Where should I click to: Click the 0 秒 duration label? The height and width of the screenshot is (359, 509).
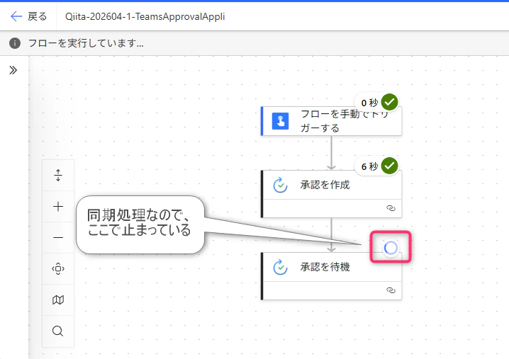369,103
